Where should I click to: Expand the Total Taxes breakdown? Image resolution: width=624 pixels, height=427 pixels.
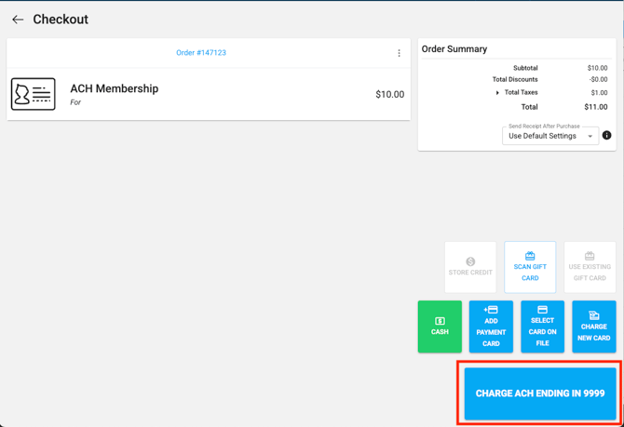(497, 93)
